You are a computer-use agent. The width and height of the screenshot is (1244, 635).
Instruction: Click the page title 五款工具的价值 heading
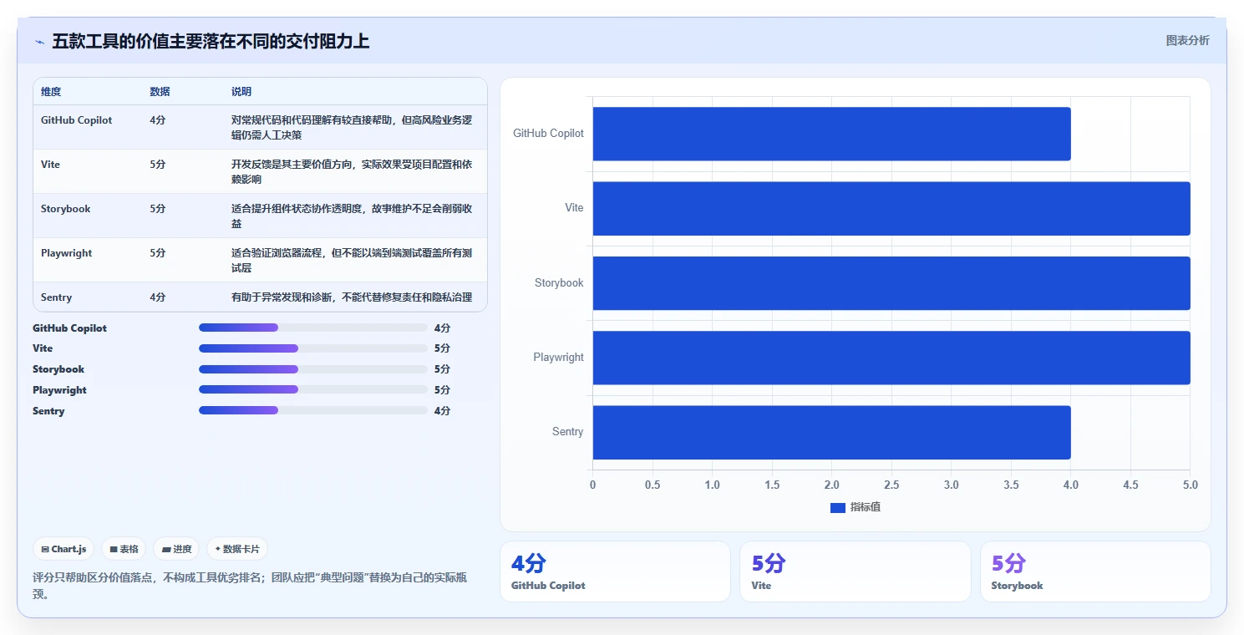(x=211, y=41)
